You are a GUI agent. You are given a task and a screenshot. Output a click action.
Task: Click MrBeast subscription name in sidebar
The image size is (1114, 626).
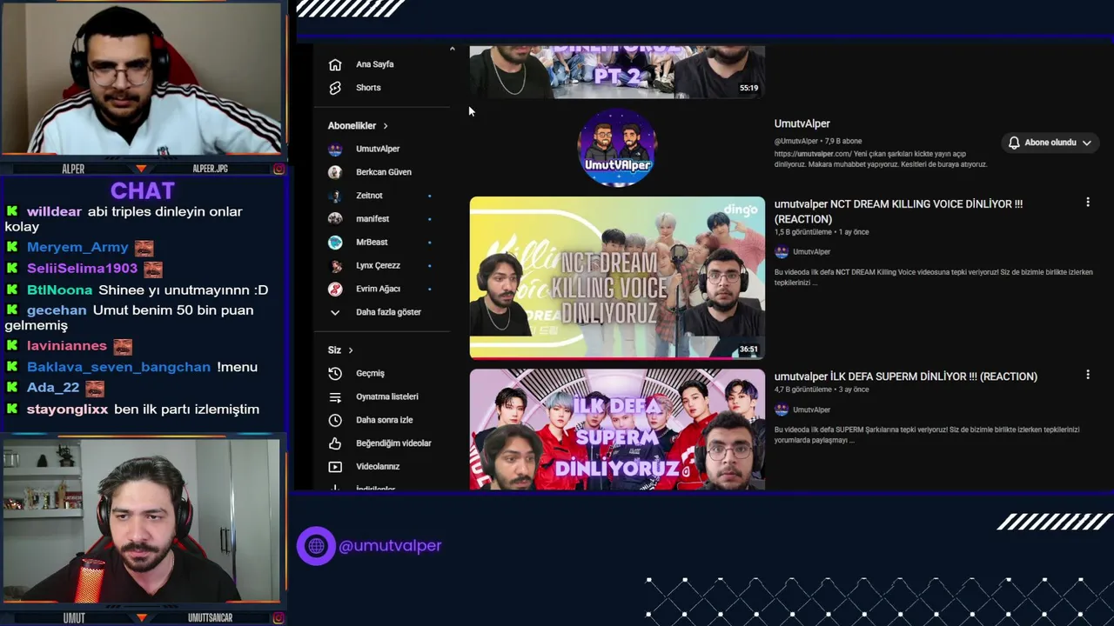click(372, 243)
